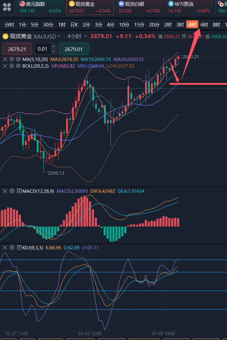The image size is (227, 340).
Task: Close the KDJ indicator panel
Action: point(5,247)
